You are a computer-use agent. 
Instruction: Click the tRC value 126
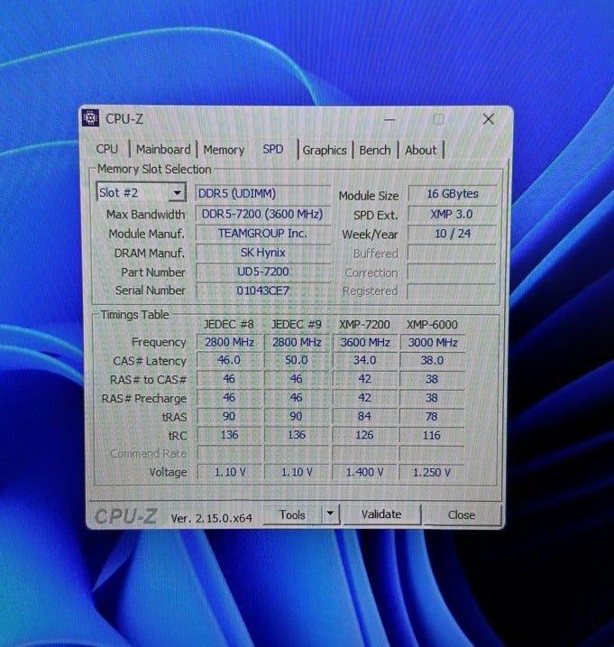[x=364, y=435]
